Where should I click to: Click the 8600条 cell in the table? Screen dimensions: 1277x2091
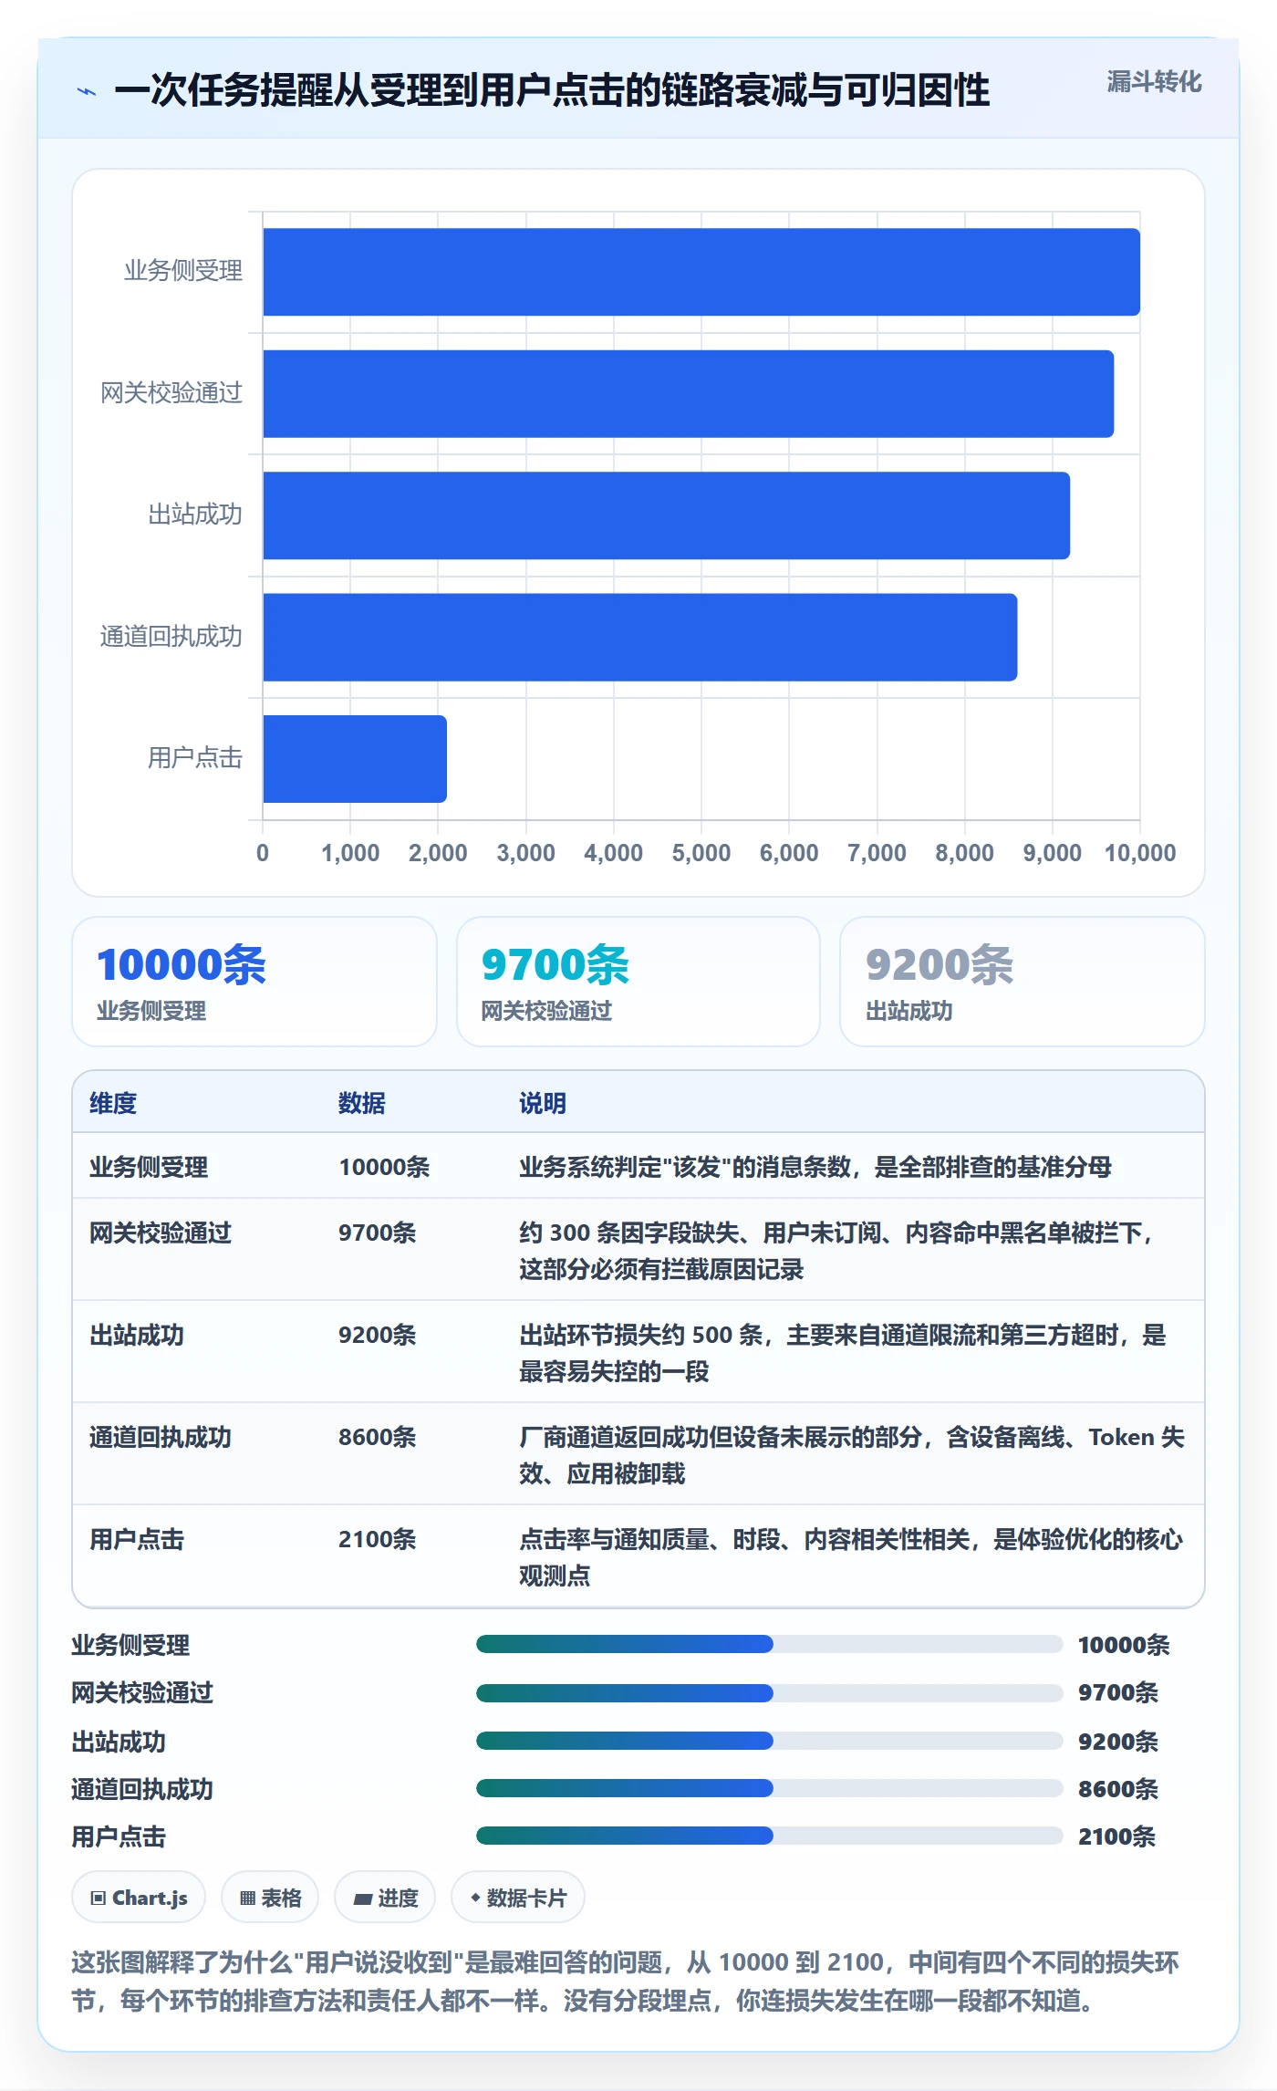coord(377,1437)
